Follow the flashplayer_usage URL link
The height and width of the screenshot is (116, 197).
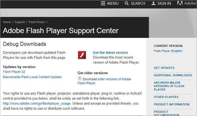pos(37,103)
